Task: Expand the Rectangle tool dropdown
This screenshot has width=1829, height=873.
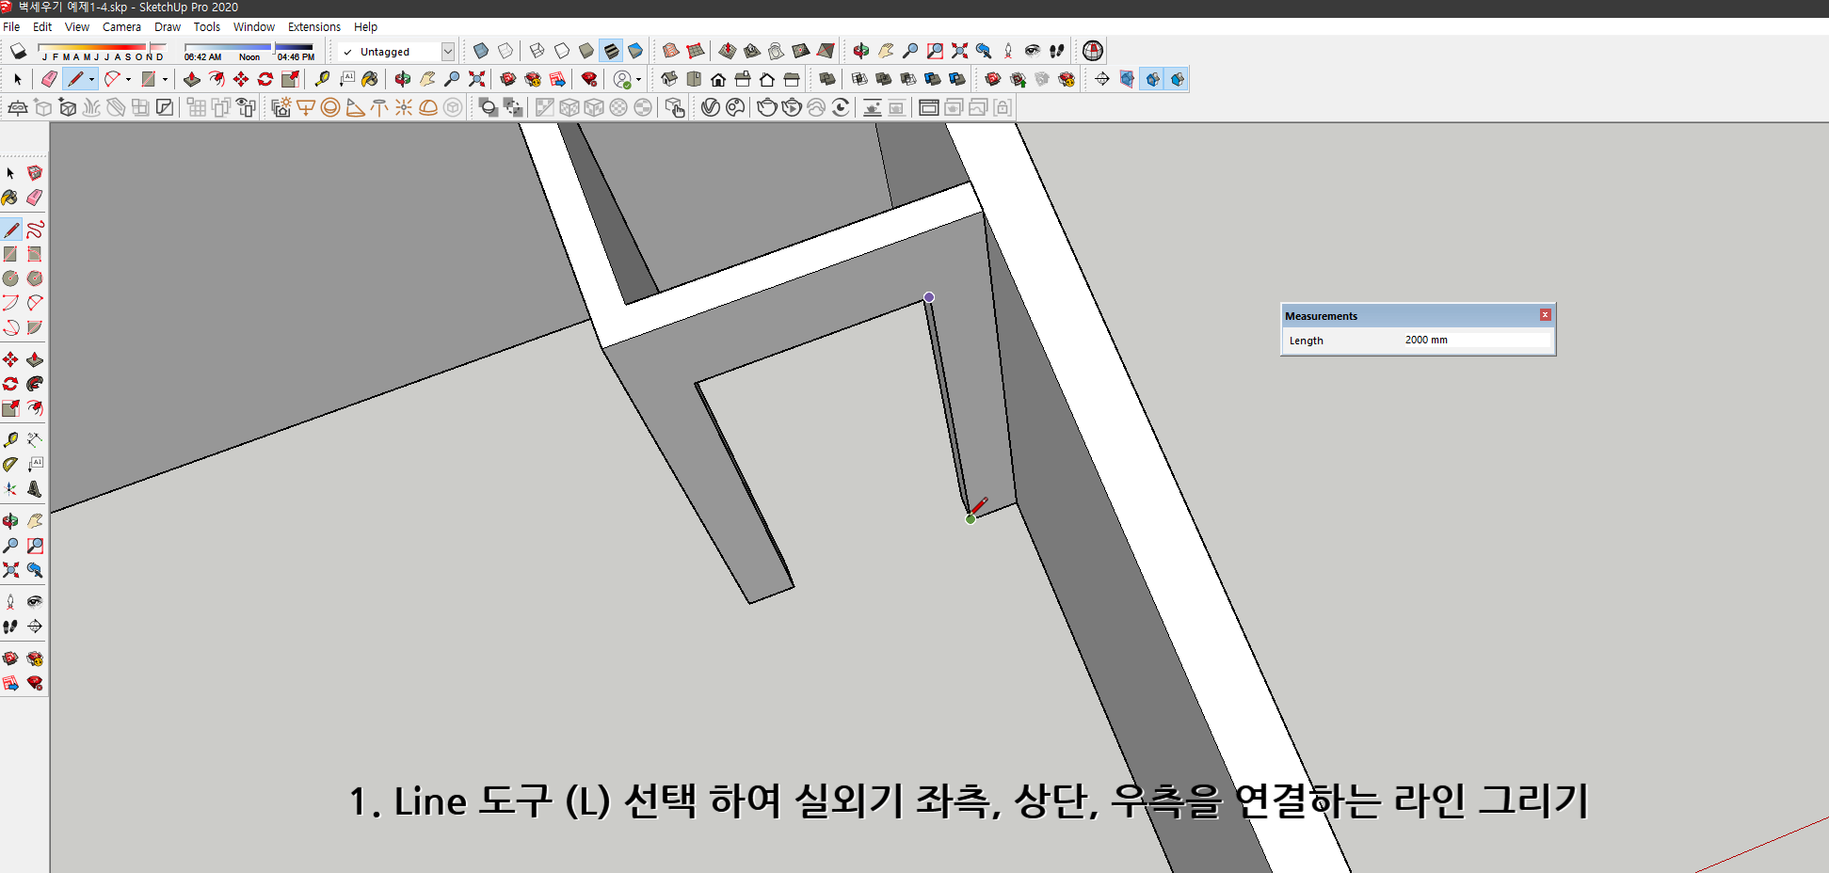Action: pyautogui.click(x=166, y=80)
